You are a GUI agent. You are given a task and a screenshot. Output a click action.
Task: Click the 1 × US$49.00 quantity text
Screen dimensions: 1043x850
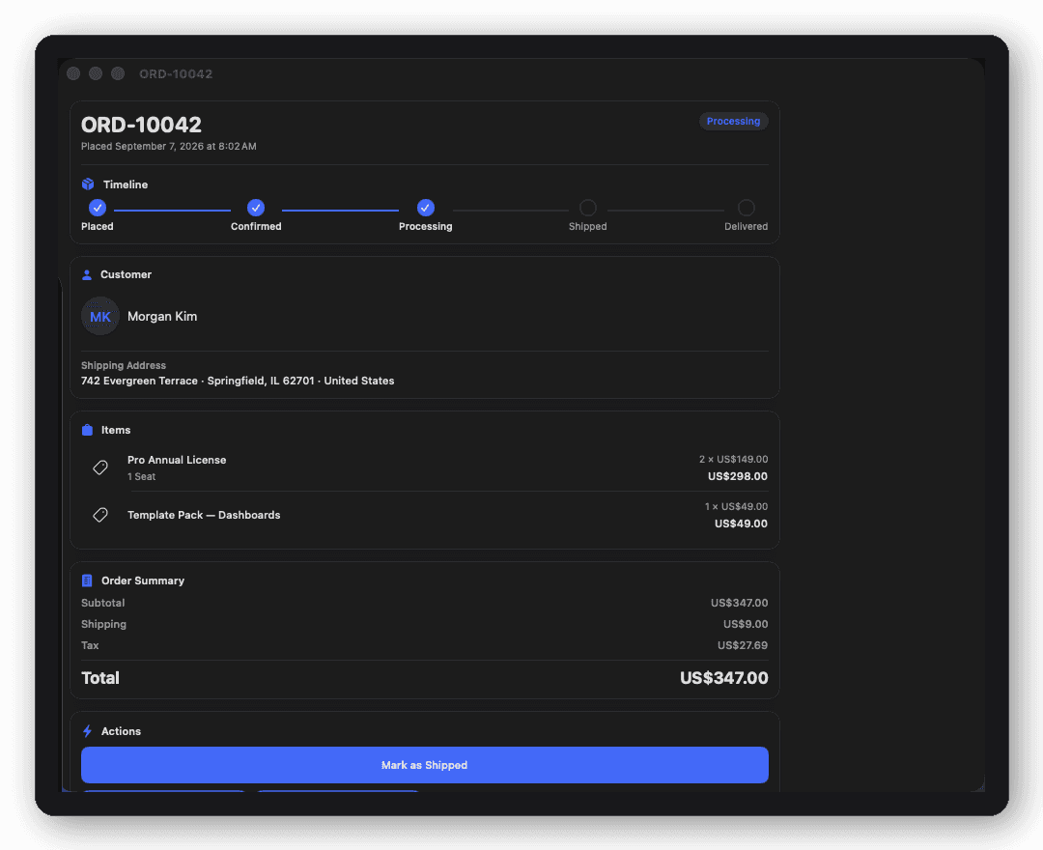click(x=736, y=506)
